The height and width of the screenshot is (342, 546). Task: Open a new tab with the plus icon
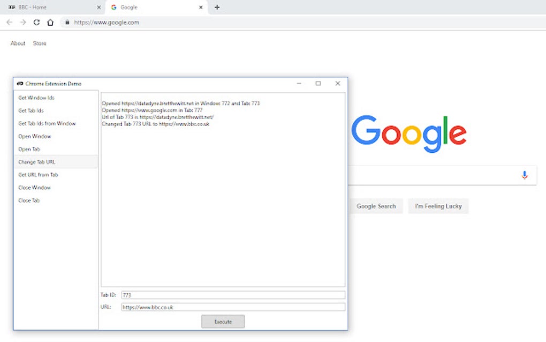[x=217, y=7]
